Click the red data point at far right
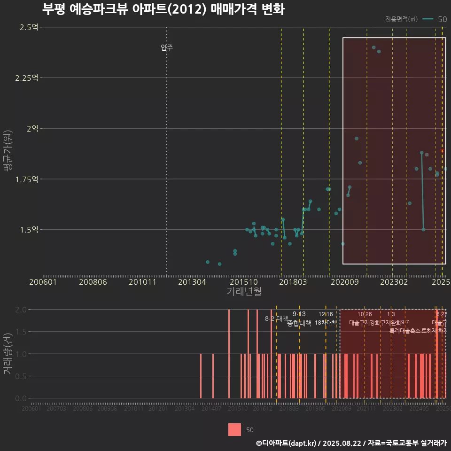Image resolution: width=451 pixels, height=451 pixels. tap(442, 151)
